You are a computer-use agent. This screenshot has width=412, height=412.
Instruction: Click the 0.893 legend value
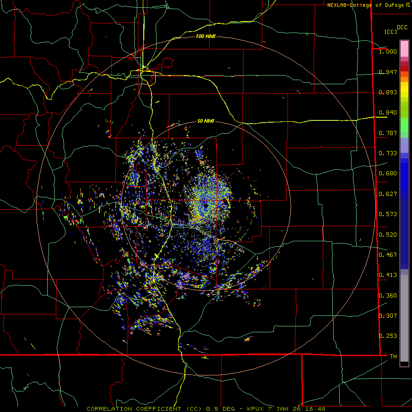tap(388, 92)
